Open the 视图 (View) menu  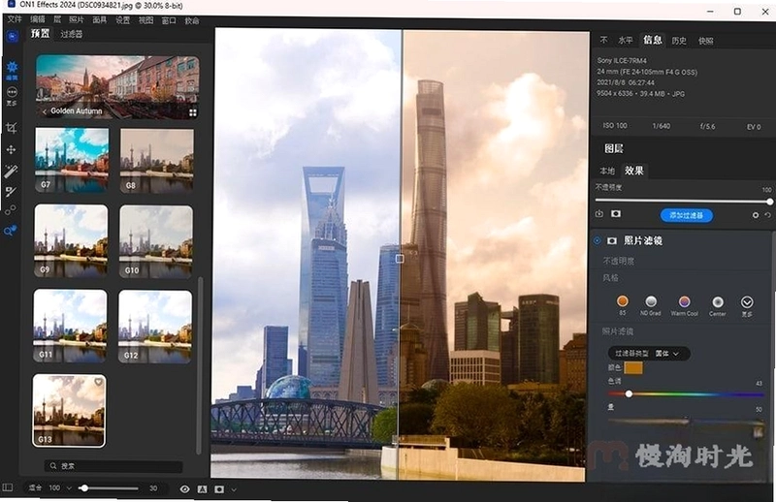point(146,19)
